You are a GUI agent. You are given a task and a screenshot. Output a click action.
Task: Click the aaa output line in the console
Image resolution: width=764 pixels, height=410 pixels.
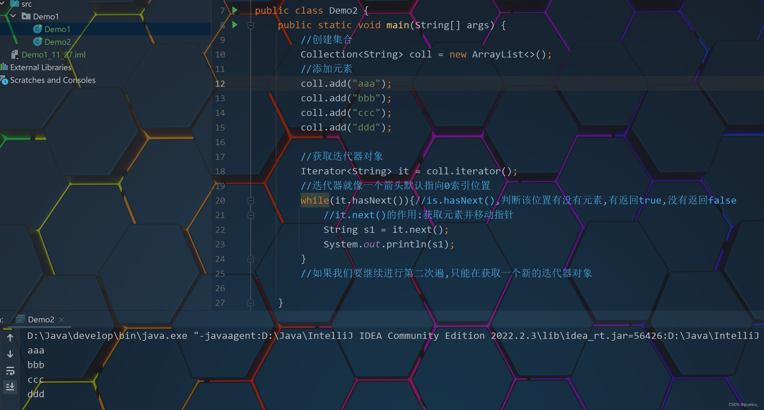[36, 350]
